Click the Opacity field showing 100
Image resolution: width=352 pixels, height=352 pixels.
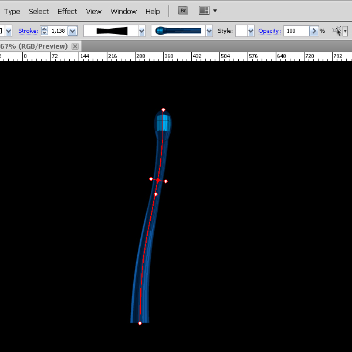pos(296,31)
